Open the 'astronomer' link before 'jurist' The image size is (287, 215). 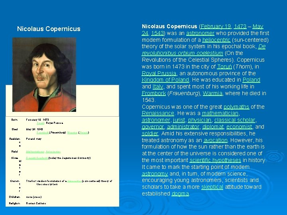click(x=156, y=120)
